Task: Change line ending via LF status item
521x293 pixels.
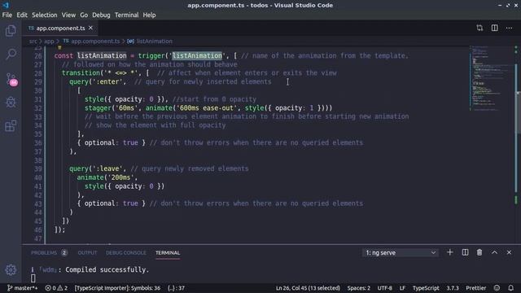Action: (x=402, y=288)
